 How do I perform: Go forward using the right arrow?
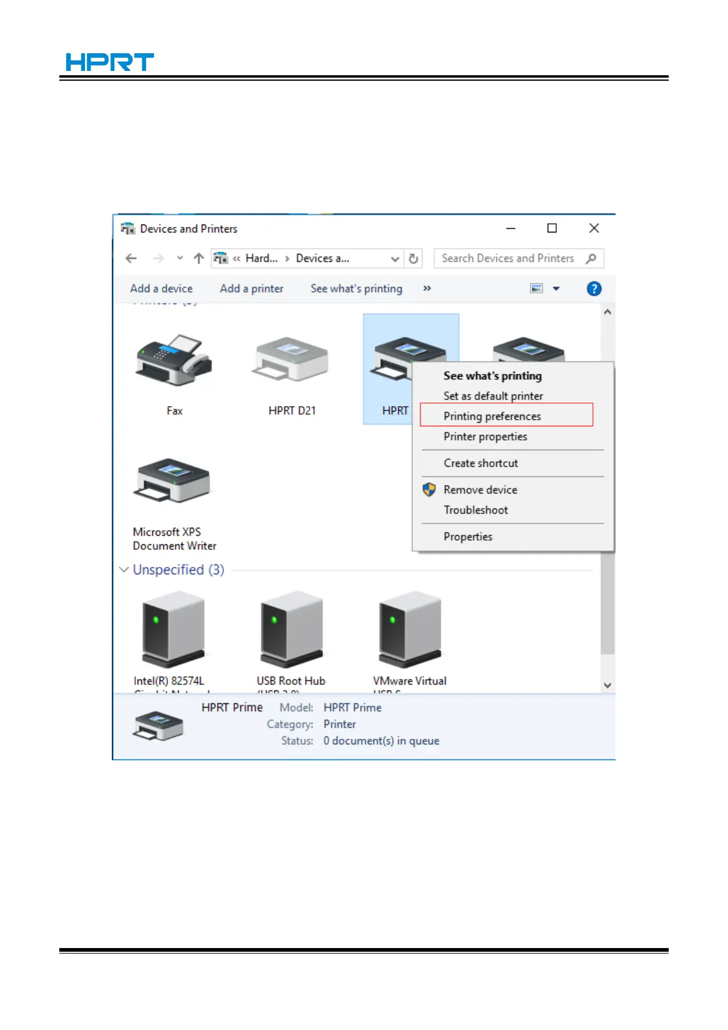(158, 259)
